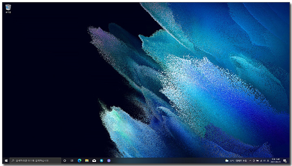The height and width of the screenshot is (166, 292).
Task: Click the Show desktop sliver on the taskbar
Action: pos(289,161)
